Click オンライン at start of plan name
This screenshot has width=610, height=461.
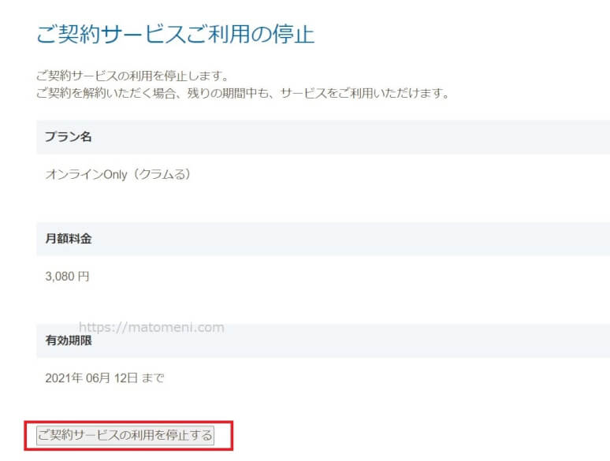click(x=74, y=174)
